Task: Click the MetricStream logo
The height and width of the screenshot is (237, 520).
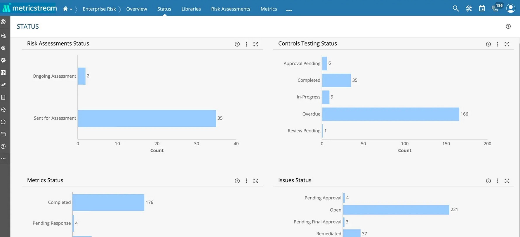Action: click(29, 8)
